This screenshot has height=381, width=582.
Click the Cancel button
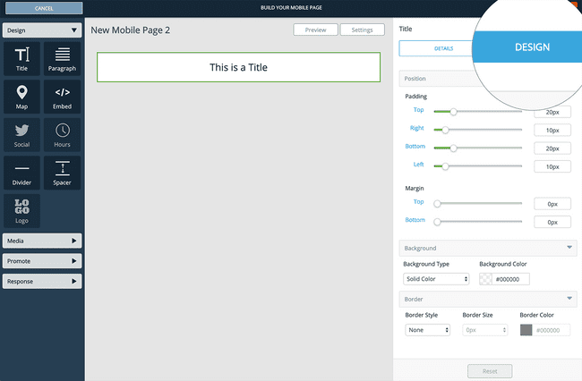pos(44,8)
